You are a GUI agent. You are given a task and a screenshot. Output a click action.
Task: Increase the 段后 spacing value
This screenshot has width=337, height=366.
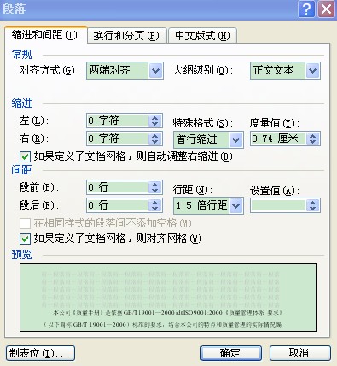point(155,203)
